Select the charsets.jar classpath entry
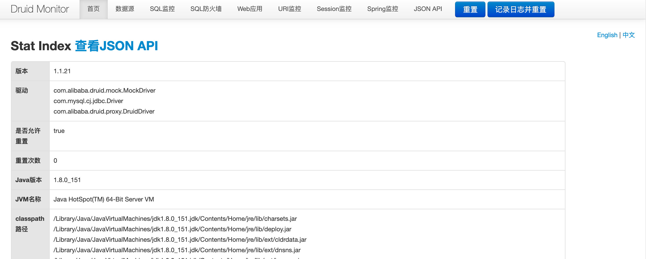This screenshot has height=259, width=646. coord(175,219)
